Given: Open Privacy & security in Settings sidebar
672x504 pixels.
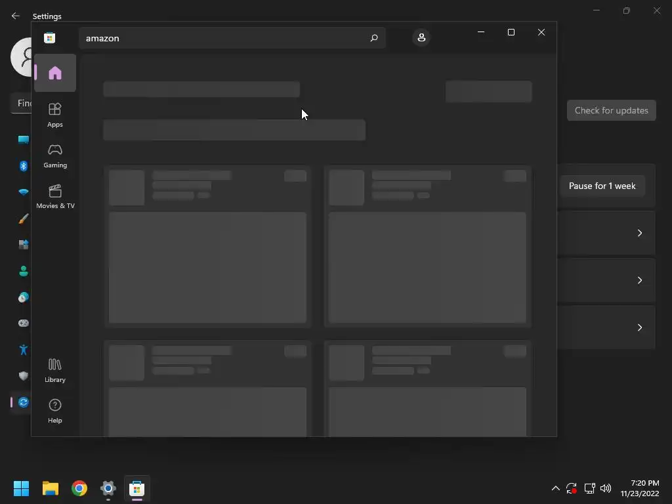Looking at the screenshot, I should (x=23, y=376).
